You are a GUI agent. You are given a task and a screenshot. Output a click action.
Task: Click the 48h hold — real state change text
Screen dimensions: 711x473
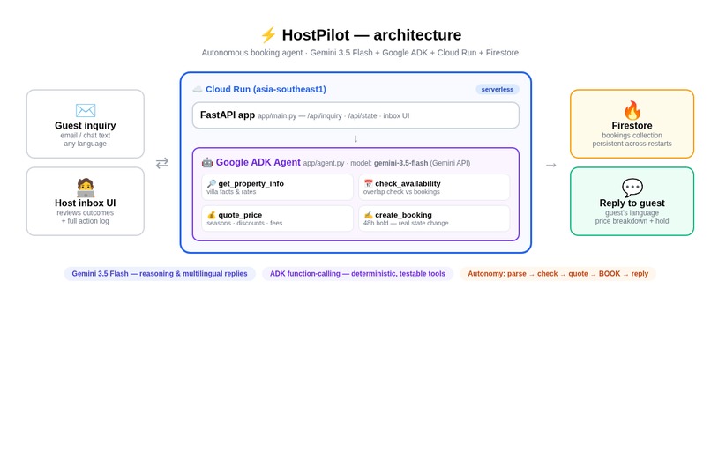click(406, 223)
